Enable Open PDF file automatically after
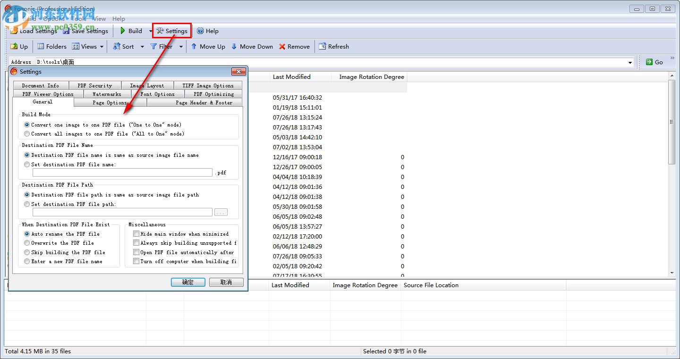 pos(136,252)
